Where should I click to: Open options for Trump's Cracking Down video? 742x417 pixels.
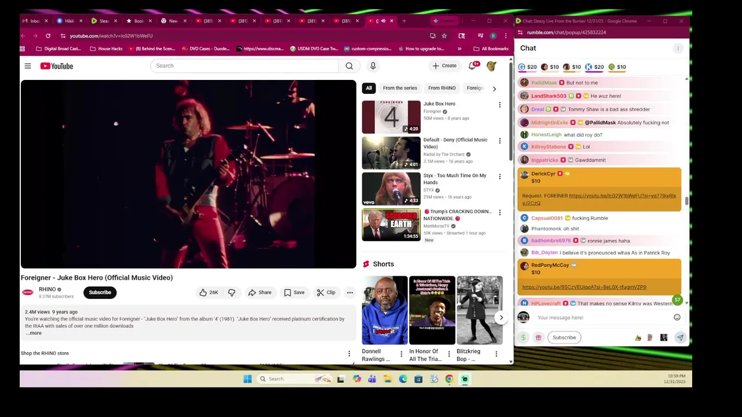(x=500, y=213)
